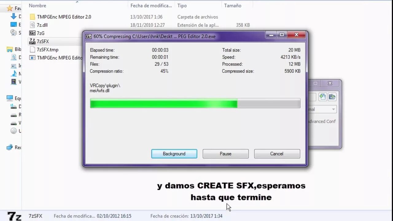Pause the compression with the Pause button
Viewport: 393px width, 221px height.
coord(225,153)
